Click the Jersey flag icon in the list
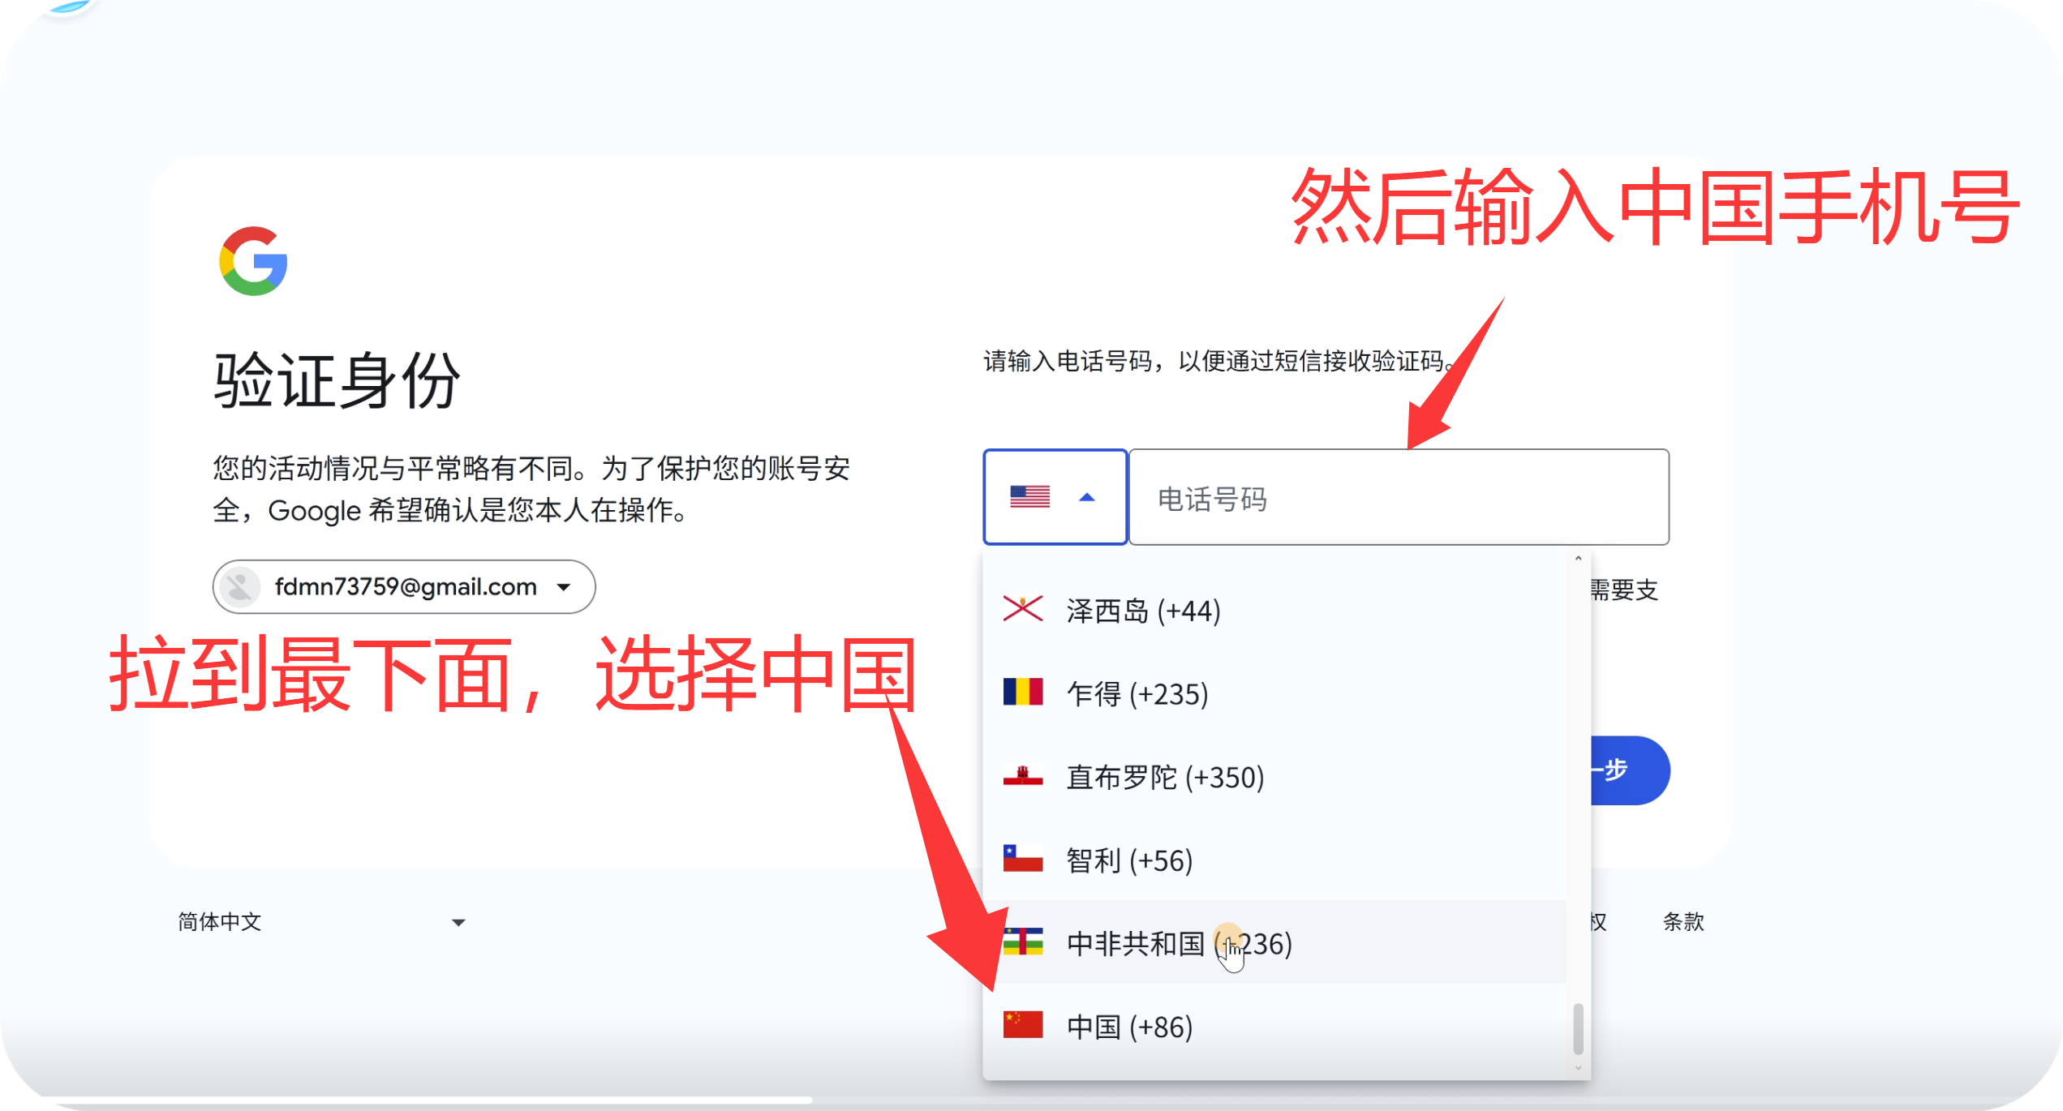The image size is (2063, 1111). click(1024, 610)
